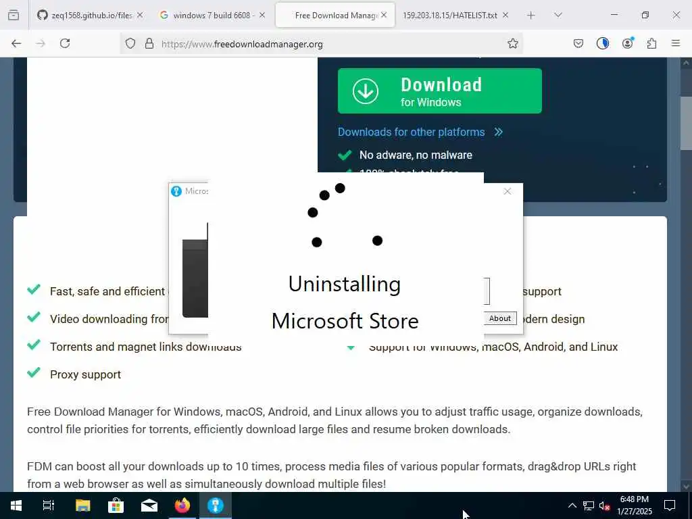Click the dialog's title bar app icon

[x=176, y=191]
